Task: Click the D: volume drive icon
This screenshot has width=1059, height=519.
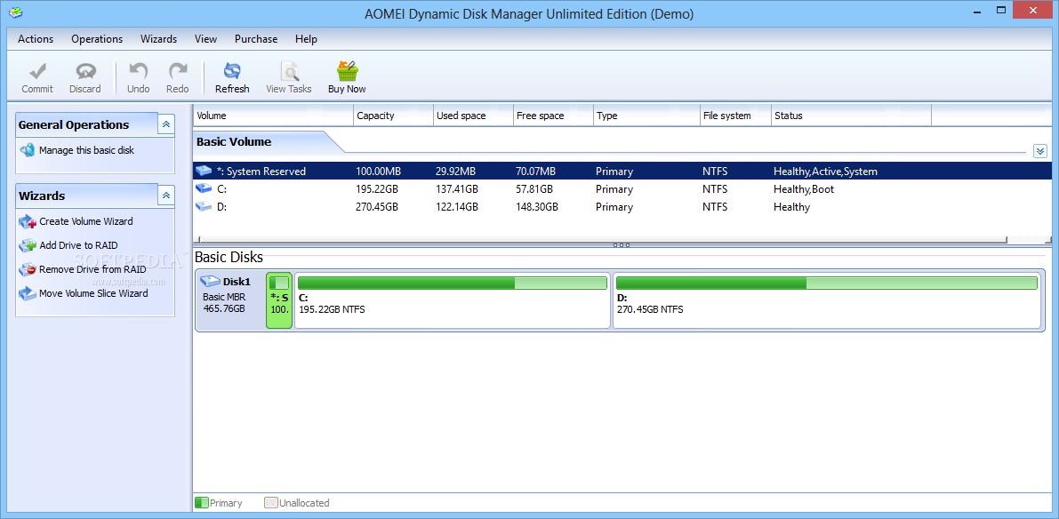Action: tap(204, 206)
